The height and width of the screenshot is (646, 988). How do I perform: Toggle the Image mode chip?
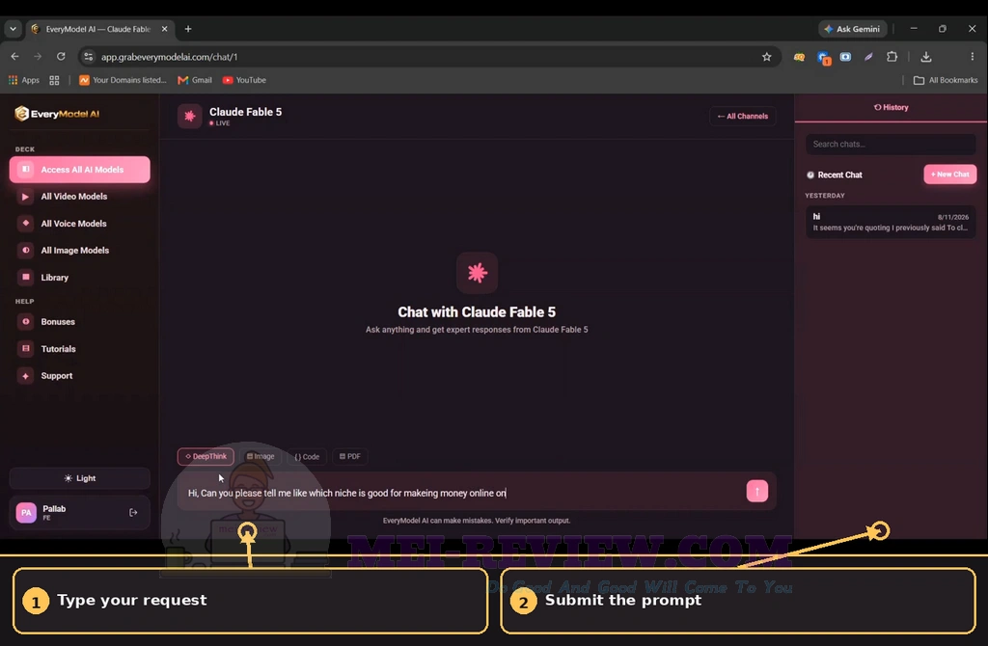[x=261, y=456]
